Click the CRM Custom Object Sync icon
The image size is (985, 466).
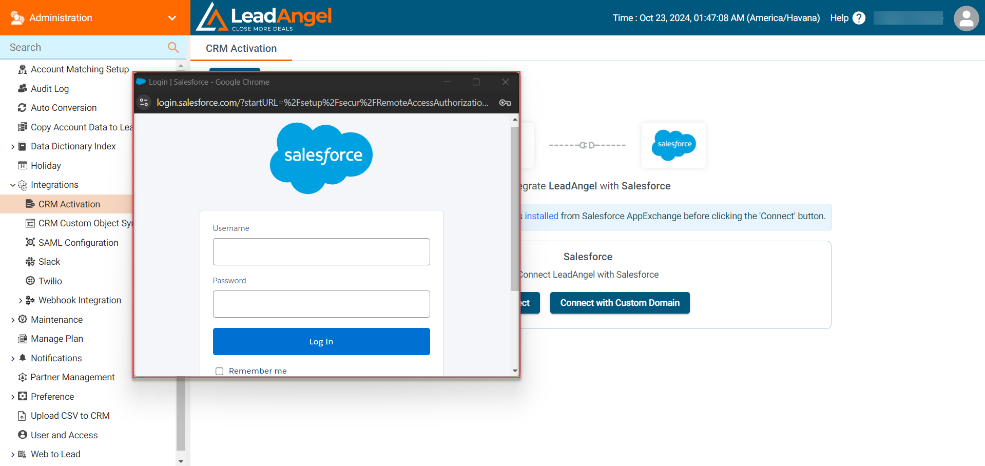tap(30, 223)
